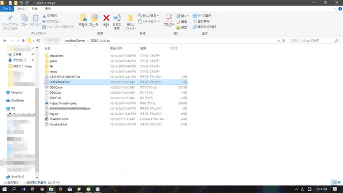Viewport: 343px width, 193px height.
Task: Switch to large icons view layout
Action: [339, 182]
